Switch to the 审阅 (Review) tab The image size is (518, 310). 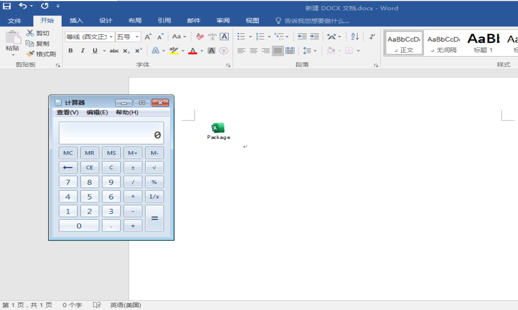point(223,21)
